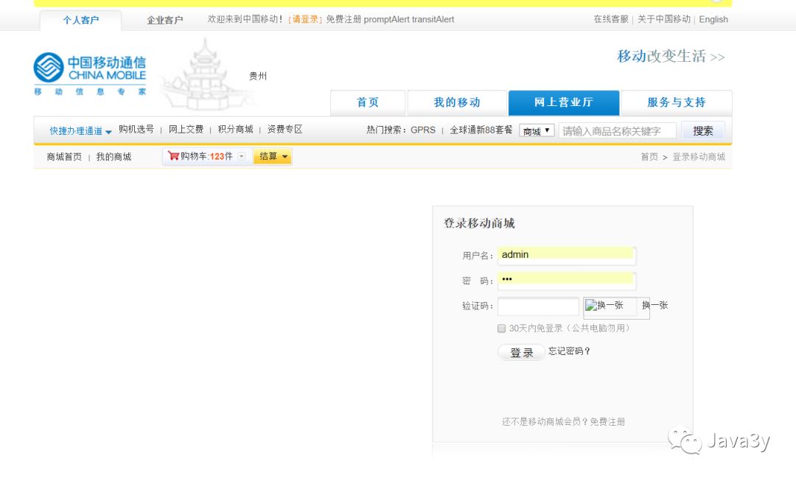This screenshot has width=796, height=478.
Task: Open the 首页 main navigation tab
Action: click(x=368, y=102)
